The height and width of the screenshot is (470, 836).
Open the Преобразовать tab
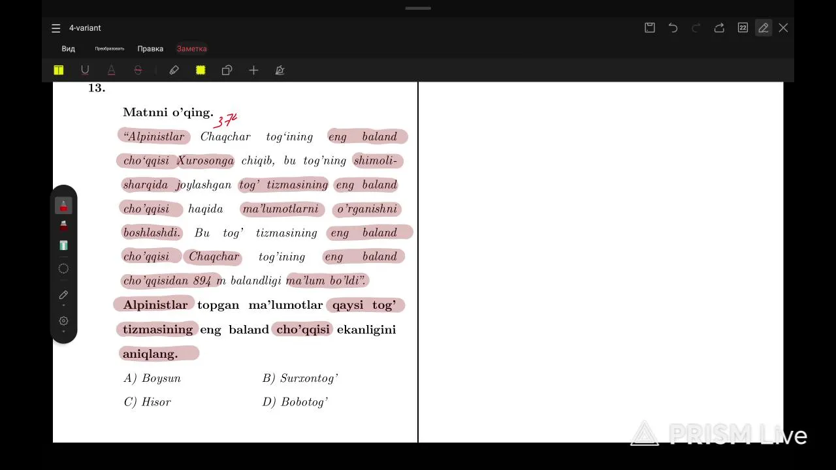pyautogui.click(x=109, y=49)
